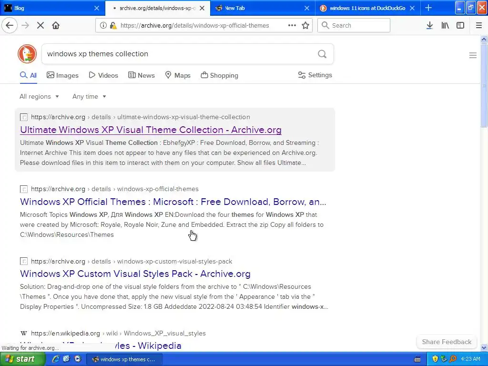The width and height of the screenshot is (488, 366).
Task: Open the Firefox home page
Action: coord(56,26)
